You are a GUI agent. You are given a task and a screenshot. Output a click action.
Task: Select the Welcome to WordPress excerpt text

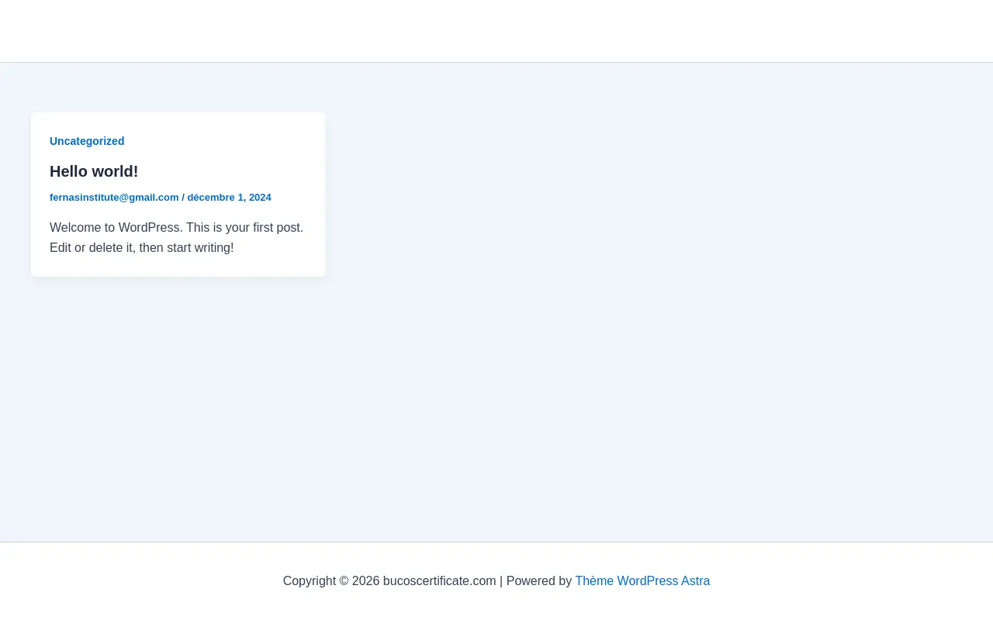coord(177,238)
